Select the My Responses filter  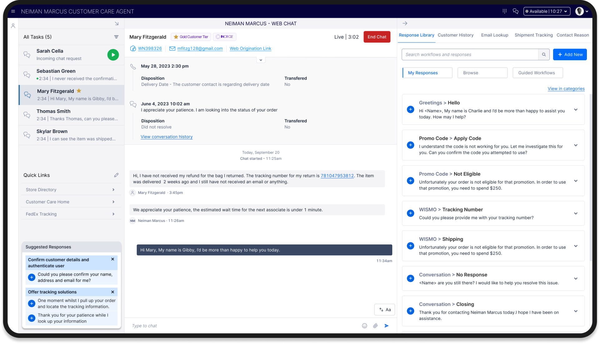coord(427,73)
